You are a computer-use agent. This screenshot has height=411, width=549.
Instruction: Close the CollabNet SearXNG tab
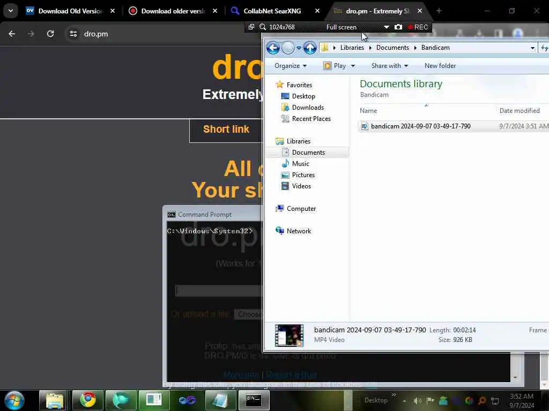(317, 11)
